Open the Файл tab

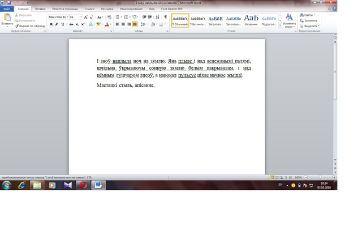pos(7,9)
